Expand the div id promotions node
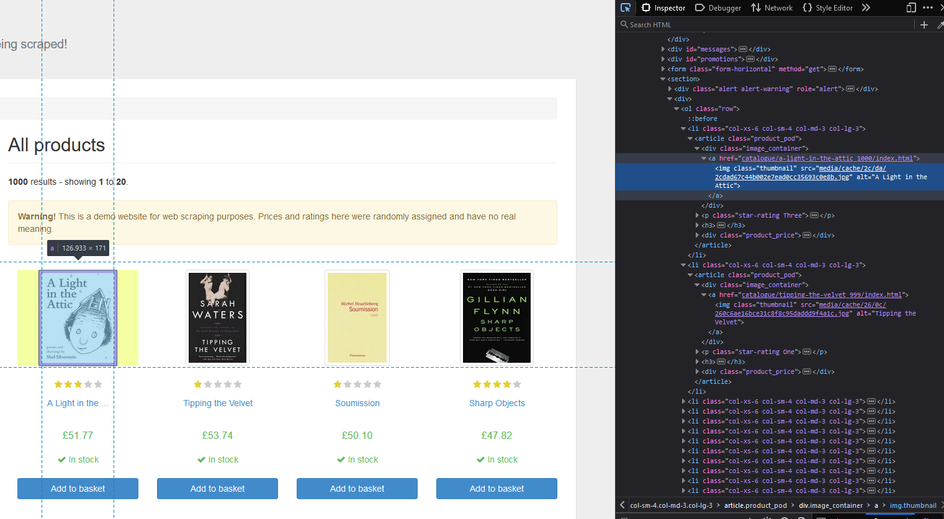The width and height of the screenshot is (944, 519). pyautogui.click(x=663, y=60)
